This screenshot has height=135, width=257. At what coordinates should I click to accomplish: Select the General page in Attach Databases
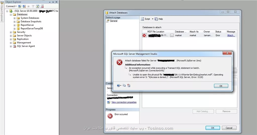pos(113,21)
